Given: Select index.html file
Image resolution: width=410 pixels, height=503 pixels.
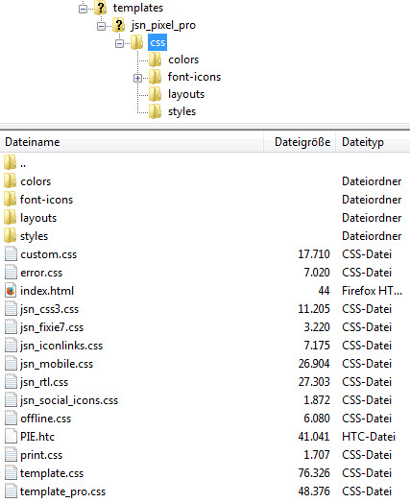Looking at the screenshot, I should pos(47,291).
